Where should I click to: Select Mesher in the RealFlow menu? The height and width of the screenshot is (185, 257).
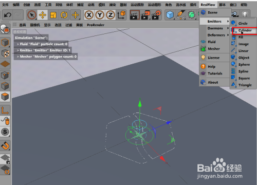[x=214, y=49]
